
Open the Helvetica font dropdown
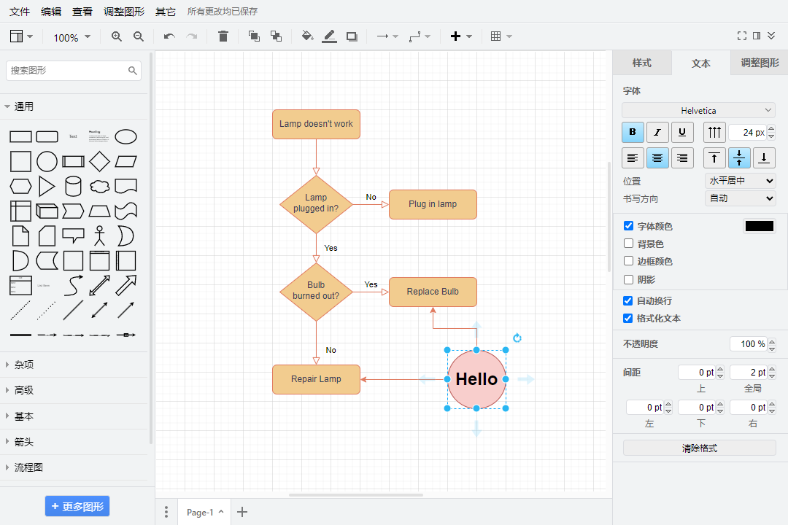coord(698,110)
